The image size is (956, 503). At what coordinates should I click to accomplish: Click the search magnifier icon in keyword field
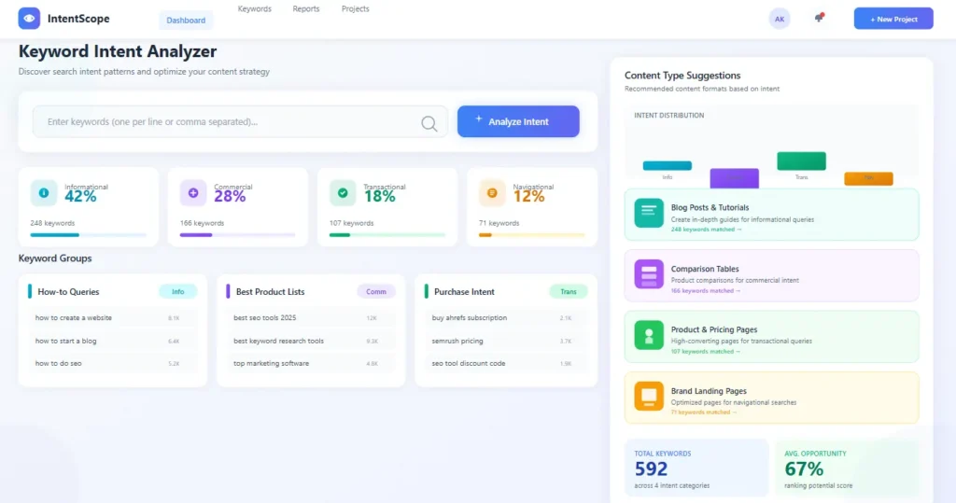(429, 124)
